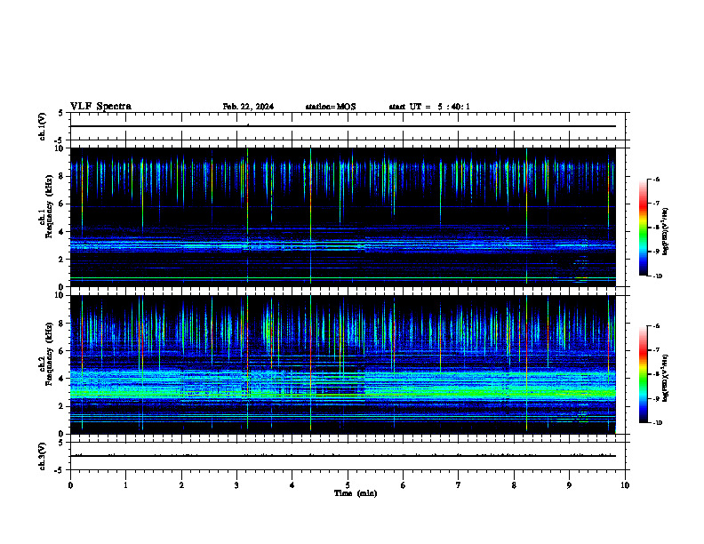Screen dimensions: 704x544
Task: Click the "8" tick label on the time axis
Action: tap(514, 485)
